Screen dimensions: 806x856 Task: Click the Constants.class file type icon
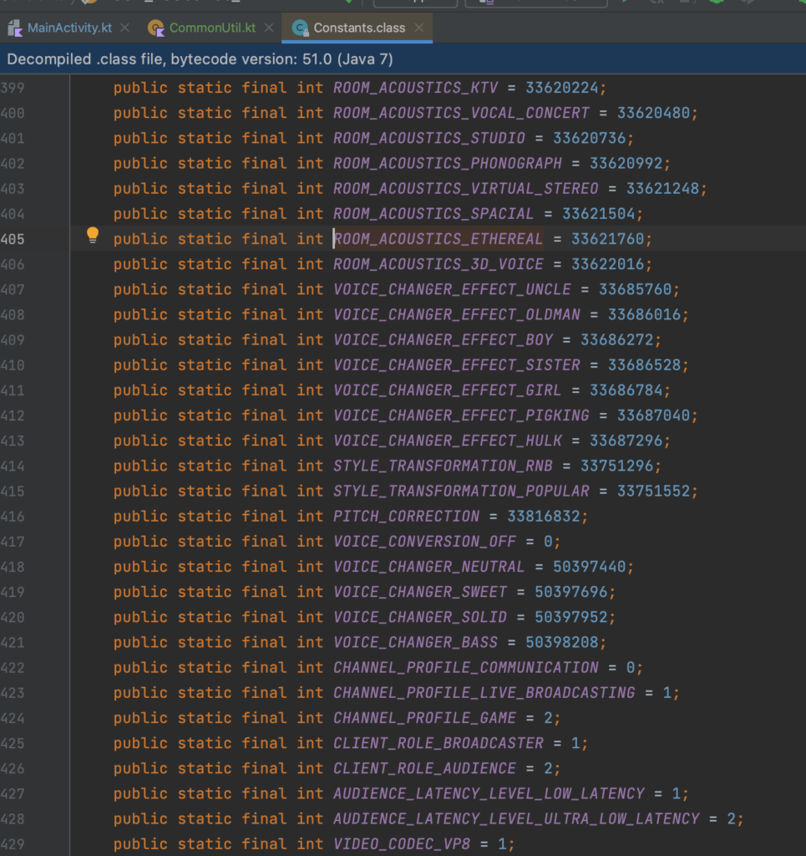[x=299, y=28]
